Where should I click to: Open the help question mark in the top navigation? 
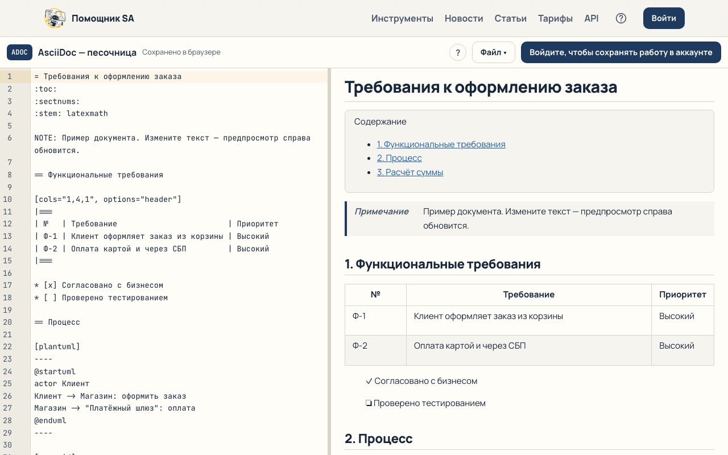tap(621, 18)
